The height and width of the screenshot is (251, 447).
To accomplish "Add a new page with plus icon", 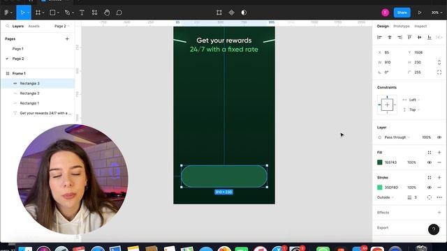I will click(x=67, y=39).
